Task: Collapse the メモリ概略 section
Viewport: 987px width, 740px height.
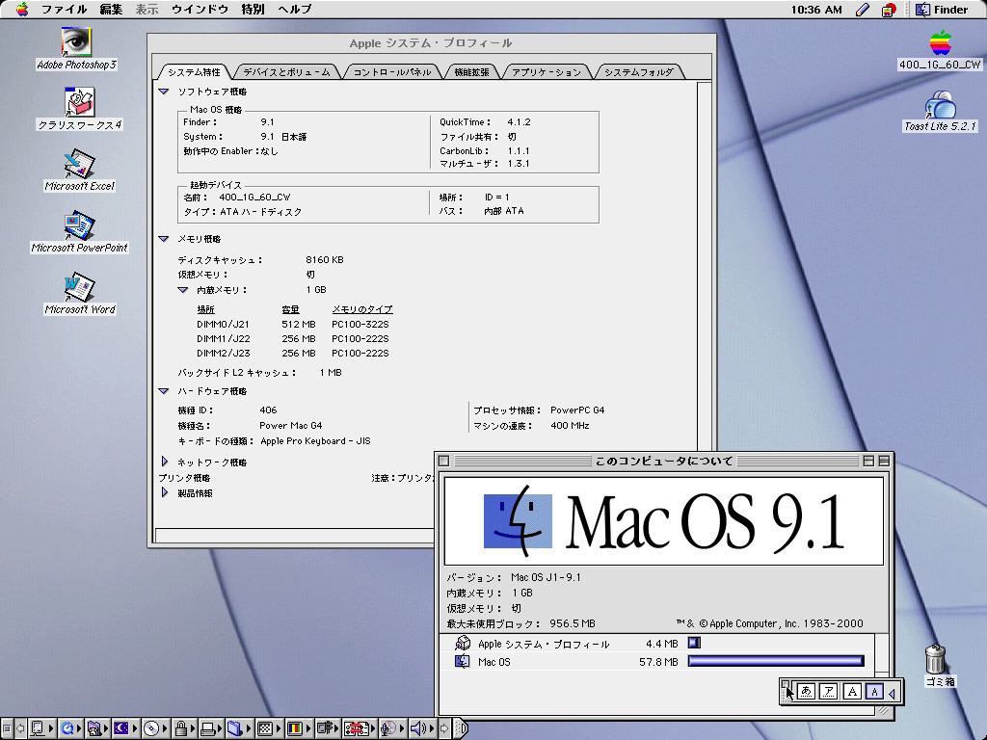Action: pyautogui.click(x=164, y=239)
